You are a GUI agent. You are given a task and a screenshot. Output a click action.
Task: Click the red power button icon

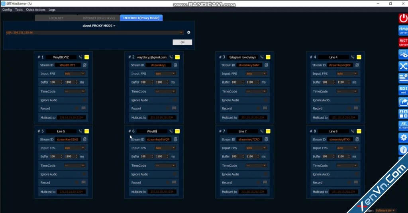tap(403, 18)
